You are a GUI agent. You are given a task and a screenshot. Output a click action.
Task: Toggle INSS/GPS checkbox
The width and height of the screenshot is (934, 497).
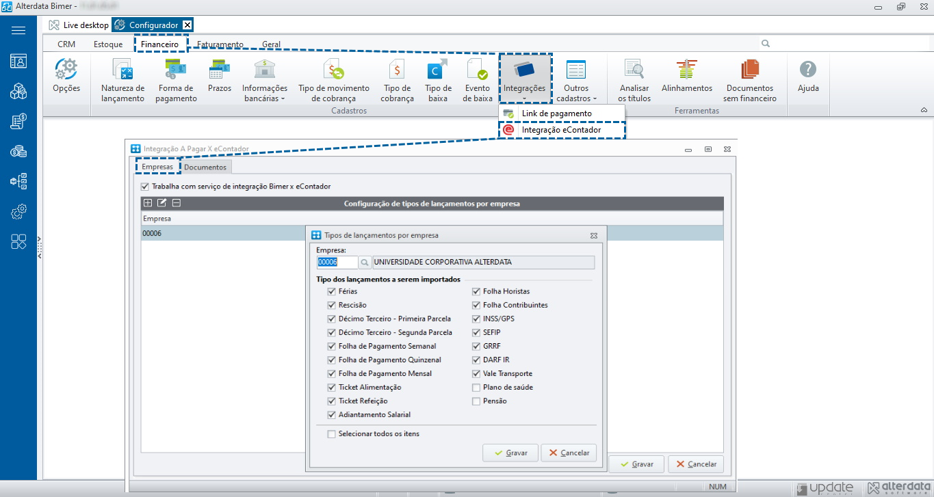click(x=476, y=319)
